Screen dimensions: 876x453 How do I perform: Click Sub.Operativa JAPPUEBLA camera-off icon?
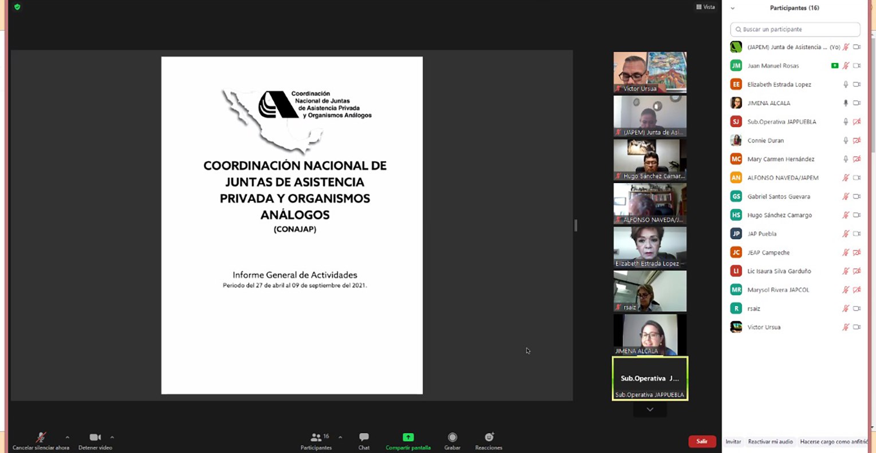point(857,122)
